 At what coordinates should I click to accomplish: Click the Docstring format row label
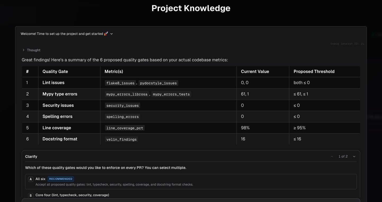pyautogui.click(x=60, y=139)
